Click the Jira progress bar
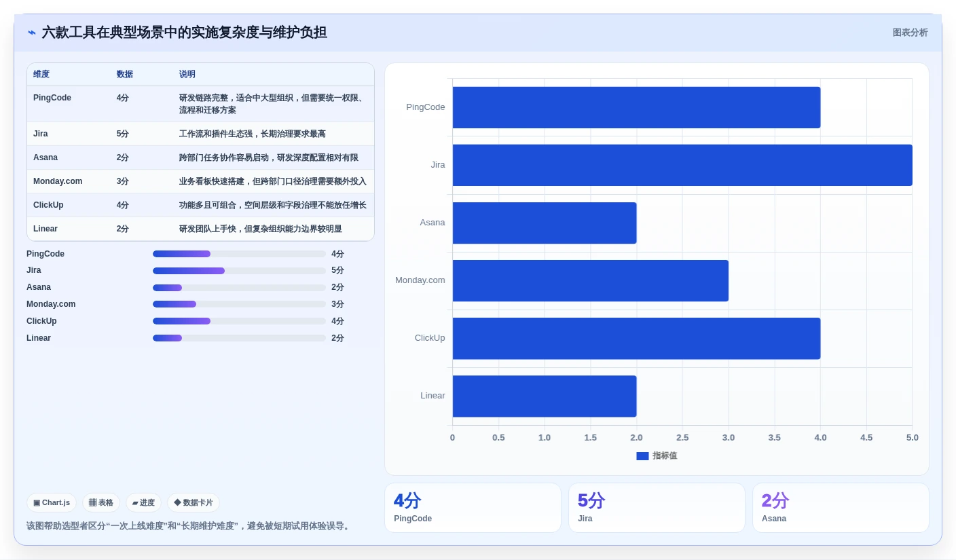The width and height of the screenshot is (956, 560). (239, 271)
